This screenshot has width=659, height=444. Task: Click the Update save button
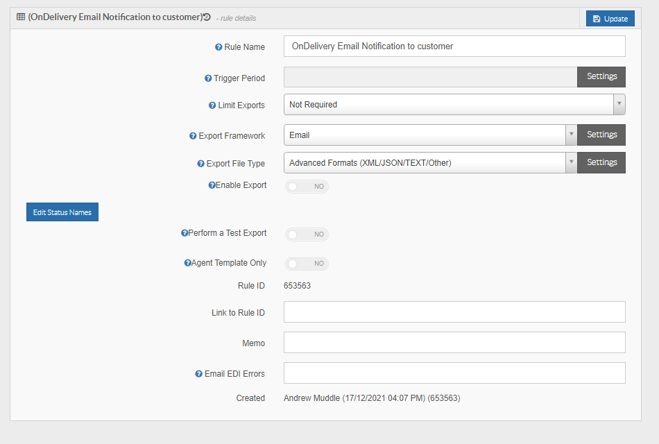tap(610, 19)
